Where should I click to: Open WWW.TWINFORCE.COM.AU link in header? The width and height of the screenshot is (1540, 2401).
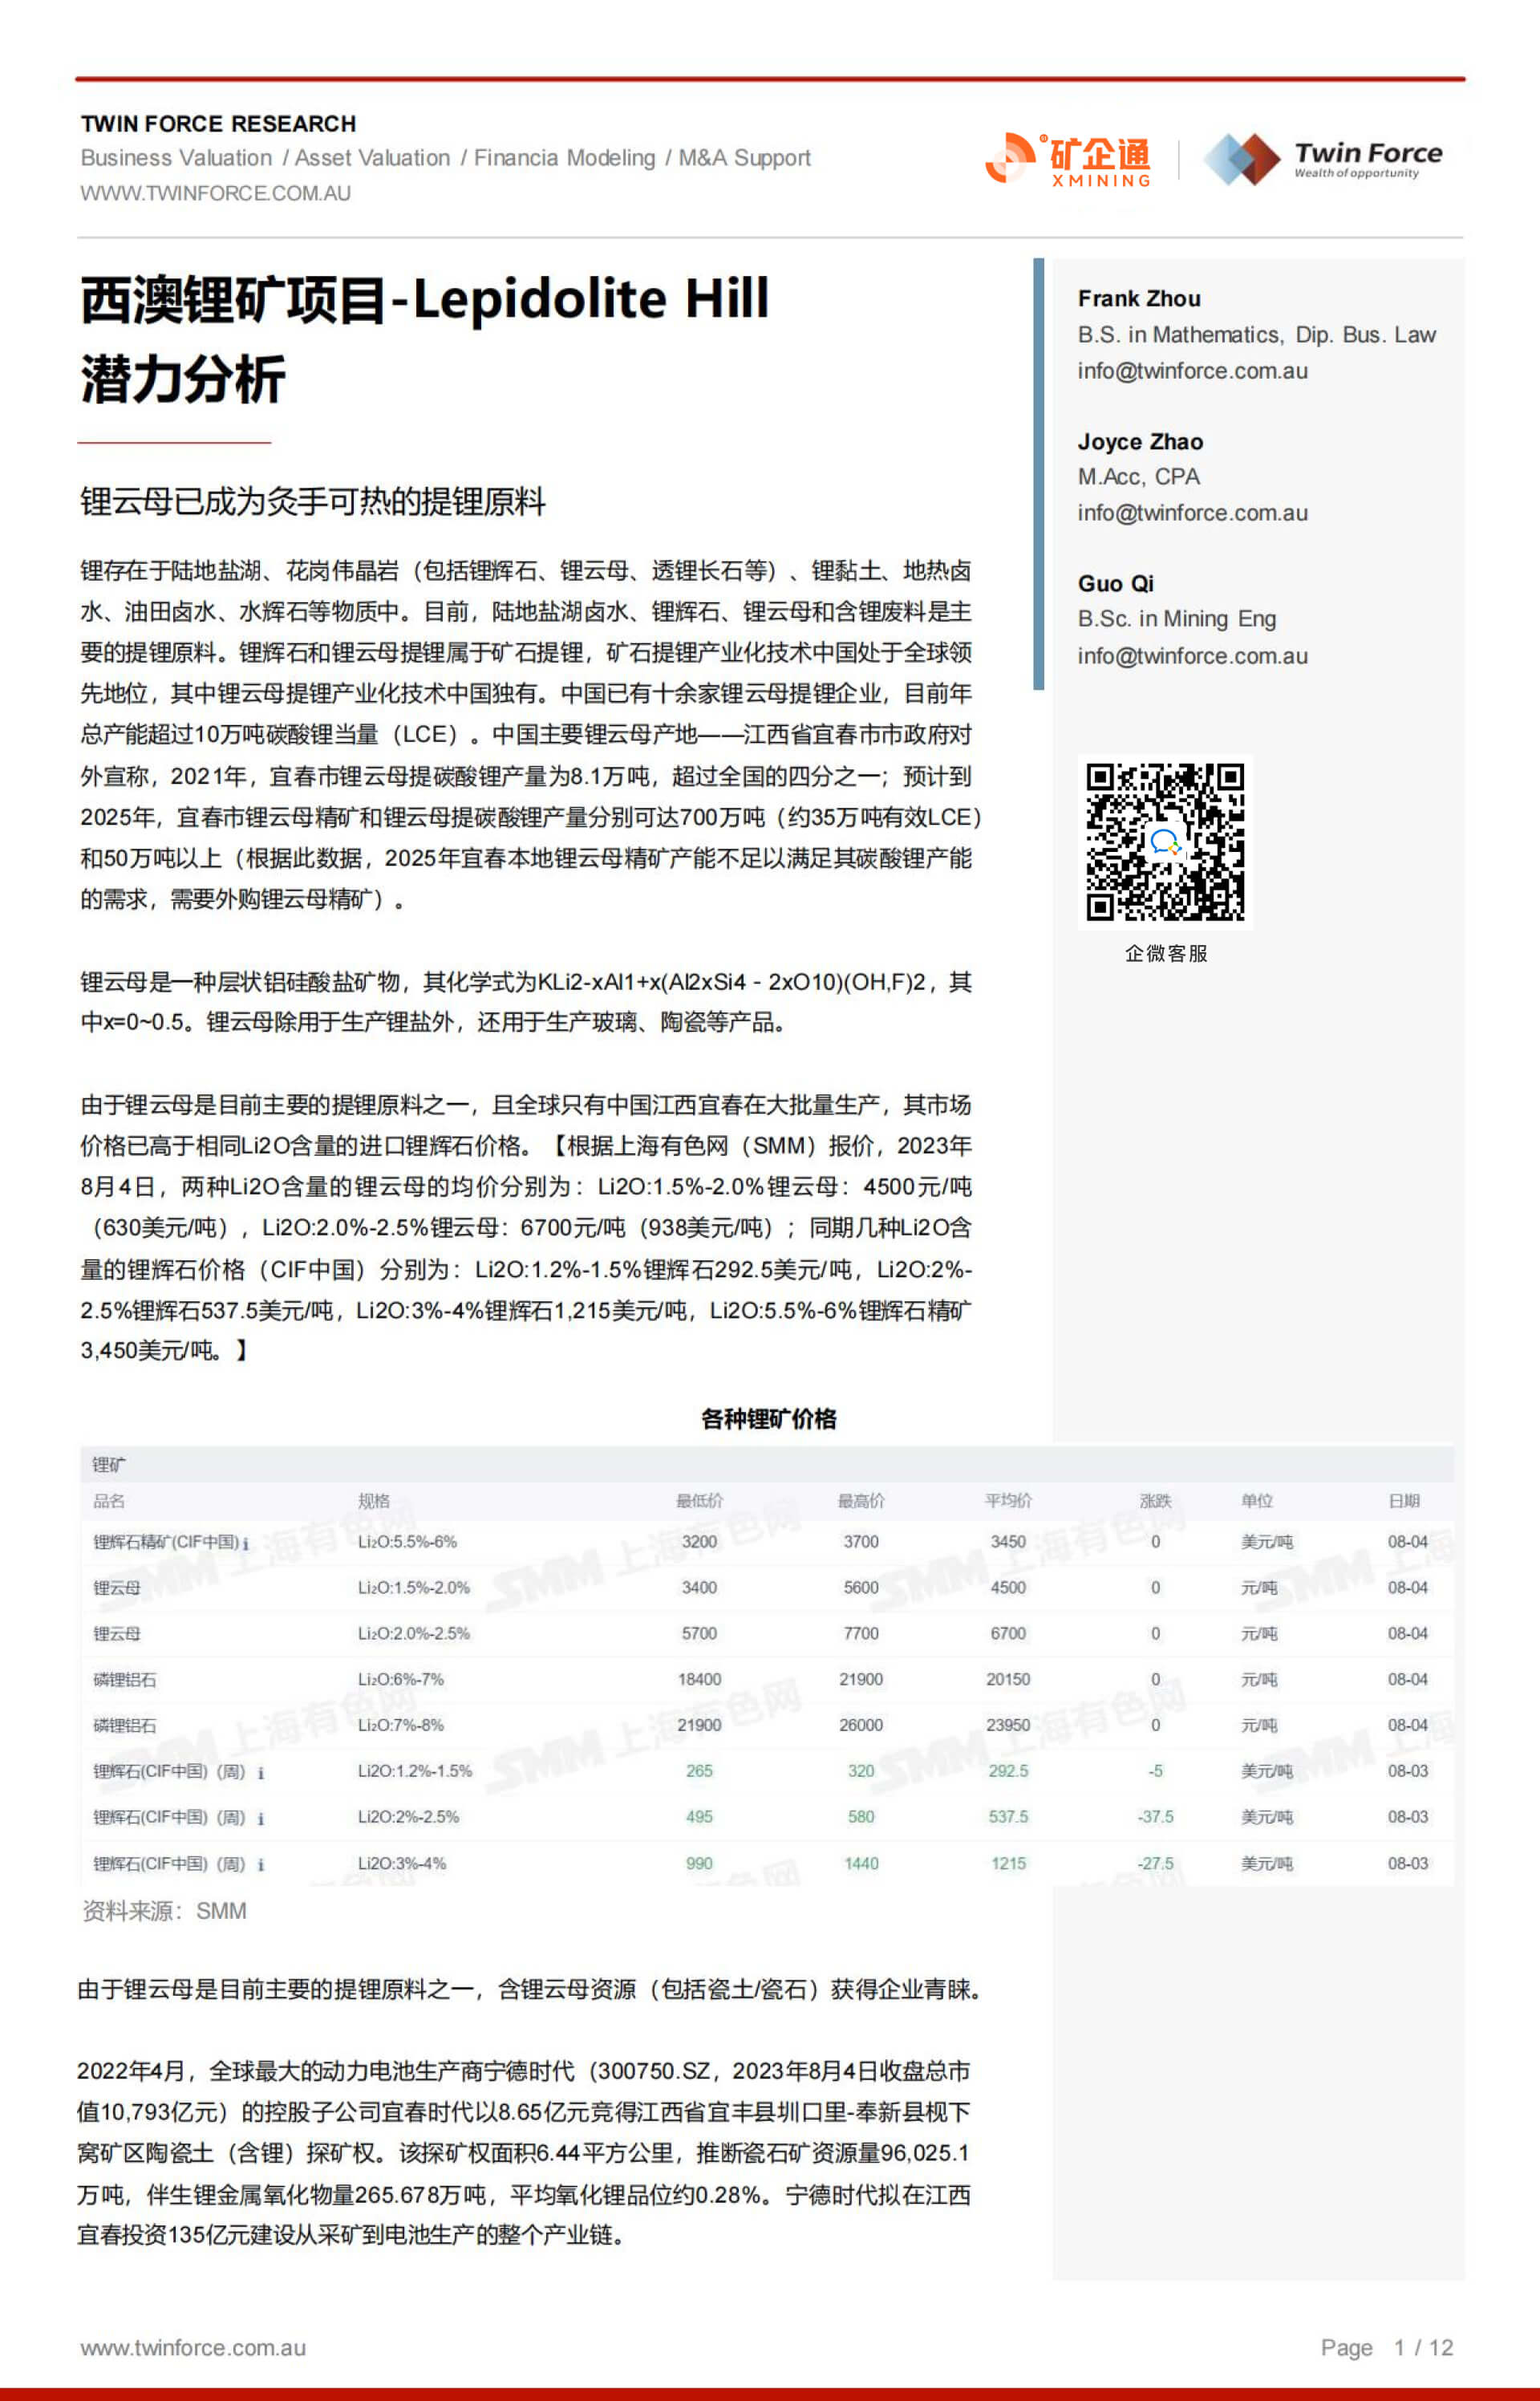point(216,193)
